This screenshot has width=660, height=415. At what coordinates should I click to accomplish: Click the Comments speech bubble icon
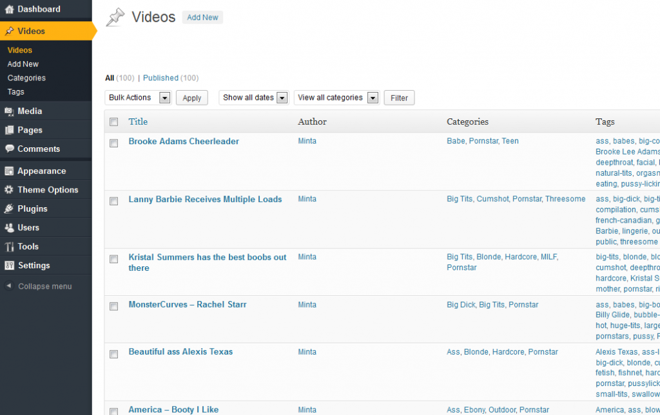(9, 149)
